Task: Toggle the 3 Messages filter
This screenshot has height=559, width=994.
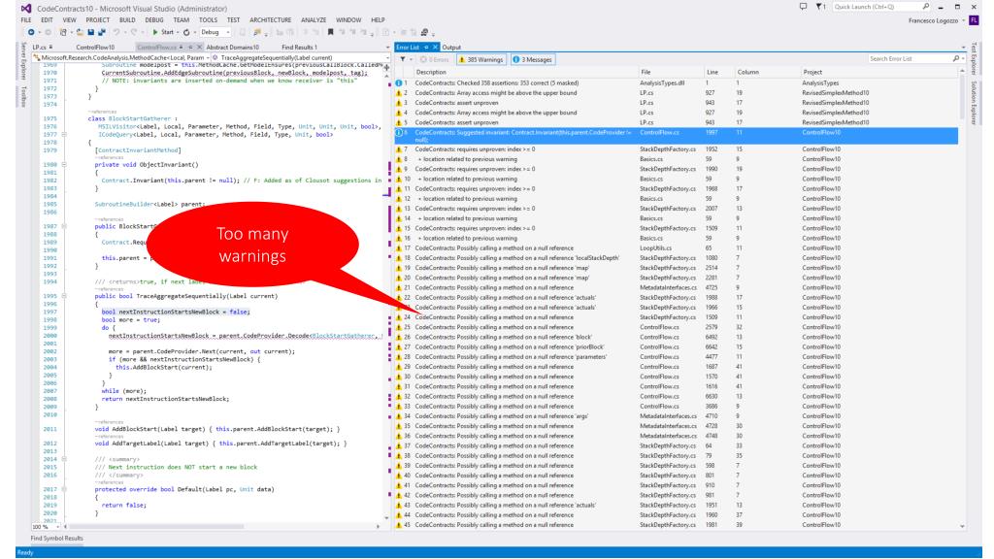Action: coord(533,59)
